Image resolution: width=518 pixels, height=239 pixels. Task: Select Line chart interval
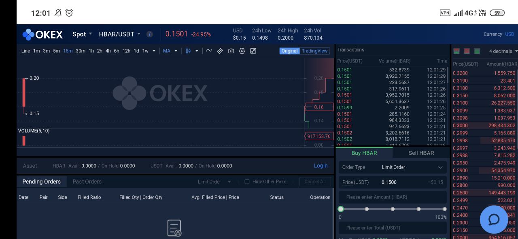25,51
